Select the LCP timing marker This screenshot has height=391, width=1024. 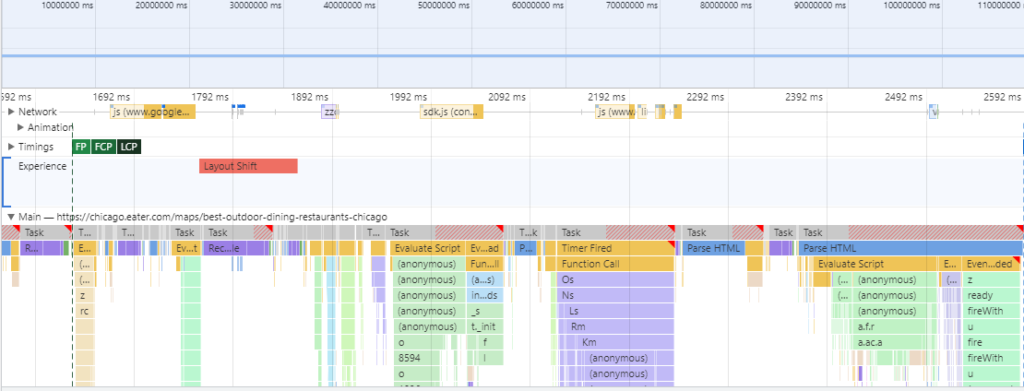[129, 147]
